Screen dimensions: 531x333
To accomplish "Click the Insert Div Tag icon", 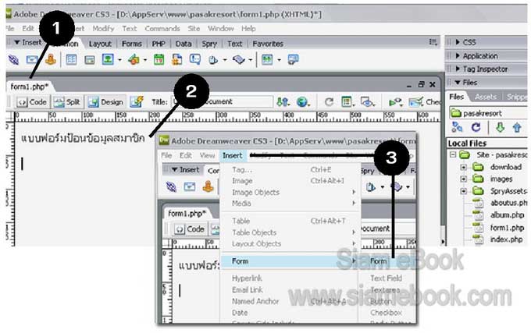I will (89, 60).
